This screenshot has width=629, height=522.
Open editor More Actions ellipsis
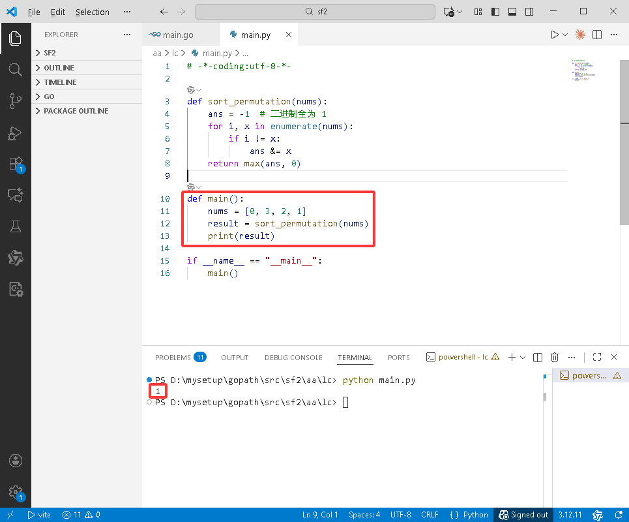tap(614, 35)
